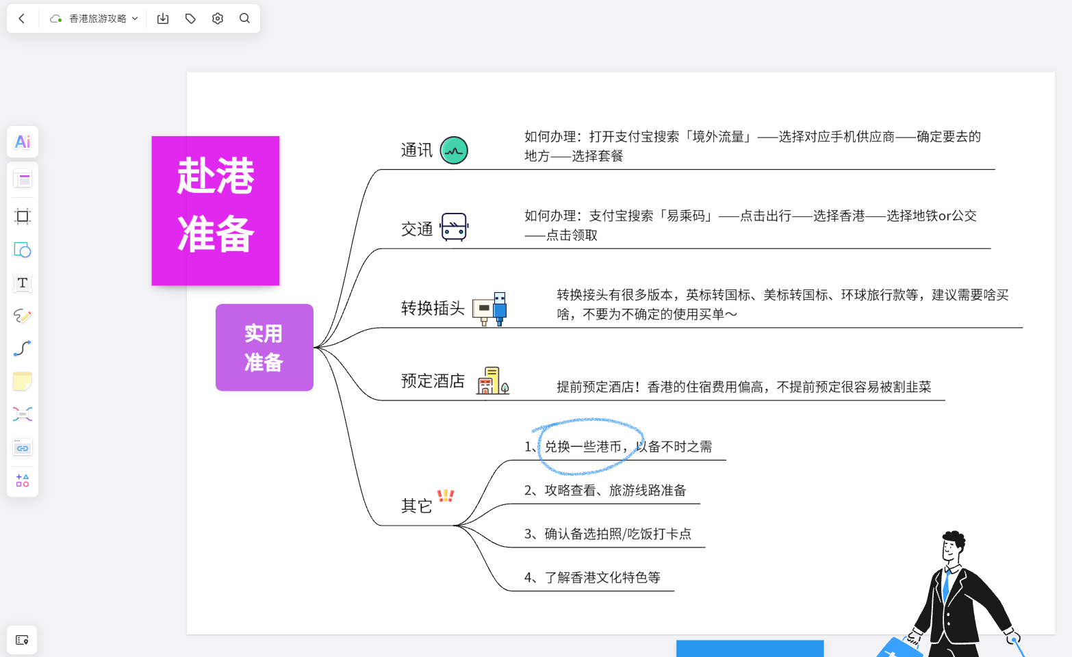
Task: Click the hotel building icon beside 预定酒店
Action: coord(493,381)
